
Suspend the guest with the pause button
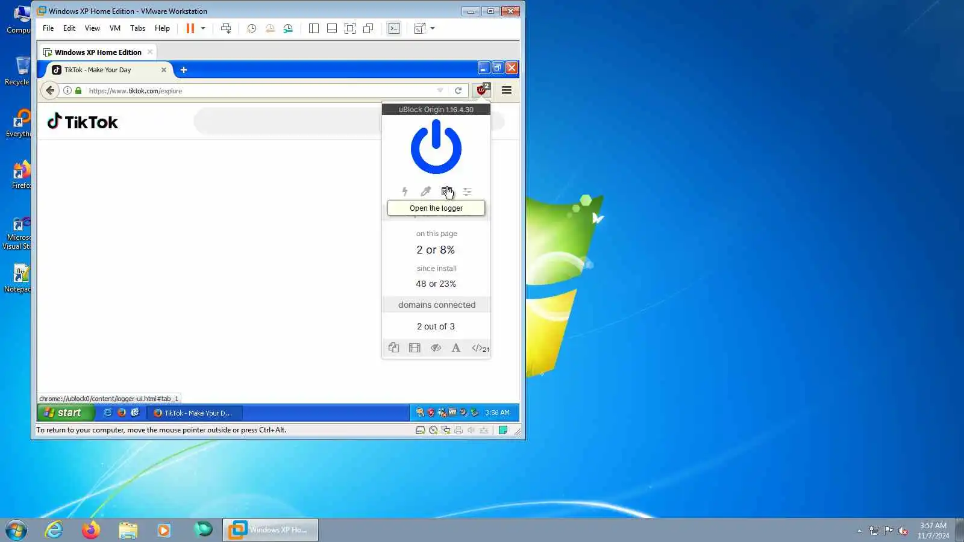[x=190, y=28]
